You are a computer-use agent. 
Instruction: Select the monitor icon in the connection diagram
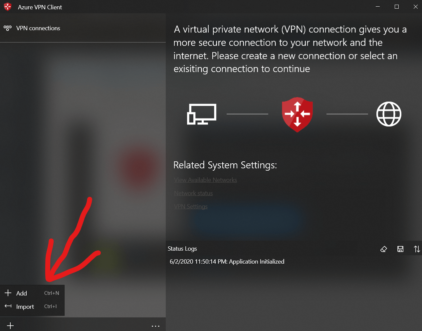[202, 114]
